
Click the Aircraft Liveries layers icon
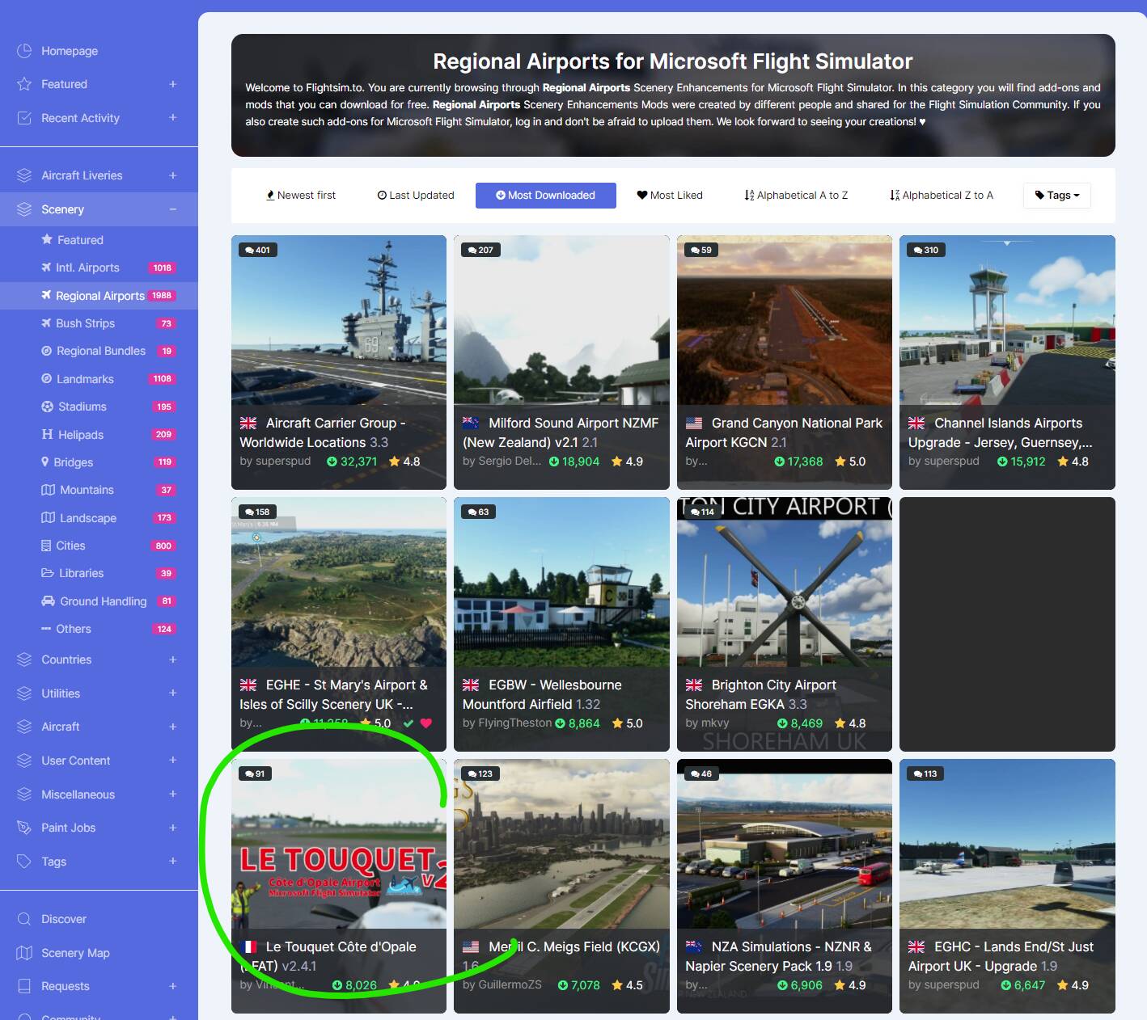tap(24, 175)
